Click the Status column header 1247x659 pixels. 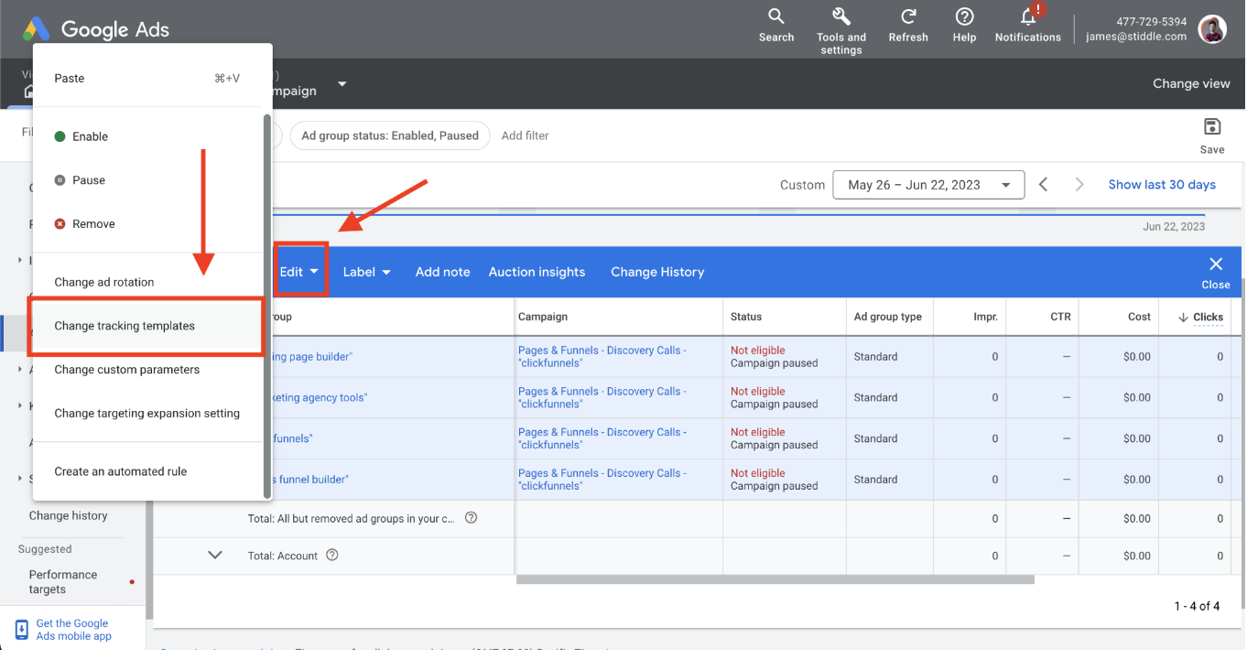tap(746, 317)
